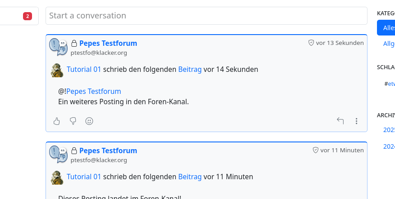Viewport: 395px width, 199px height.
Task: Open Pepes Testforum avatar in the first post
Action: tap(58, 47)
